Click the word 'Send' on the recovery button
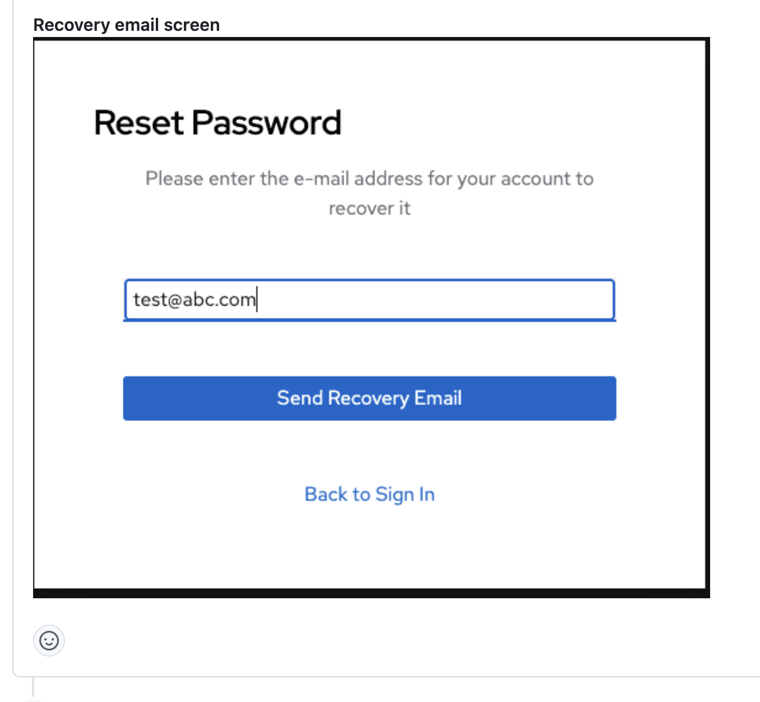Screen dimensions: 760x702 point(300,398)
